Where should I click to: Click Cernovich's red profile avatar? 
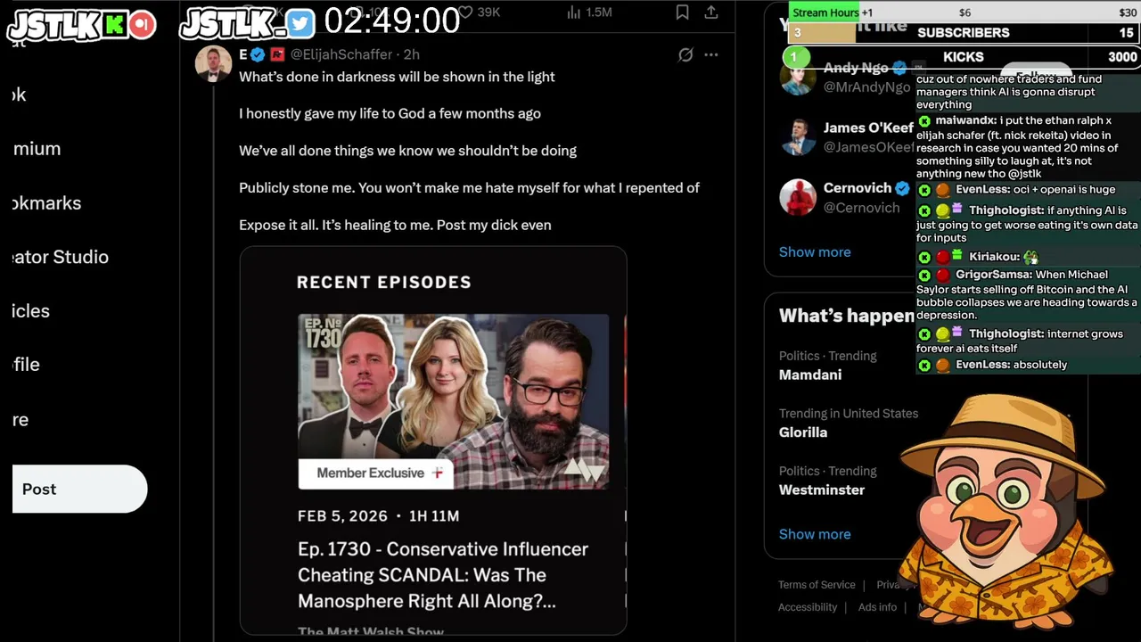coord(798,197)
